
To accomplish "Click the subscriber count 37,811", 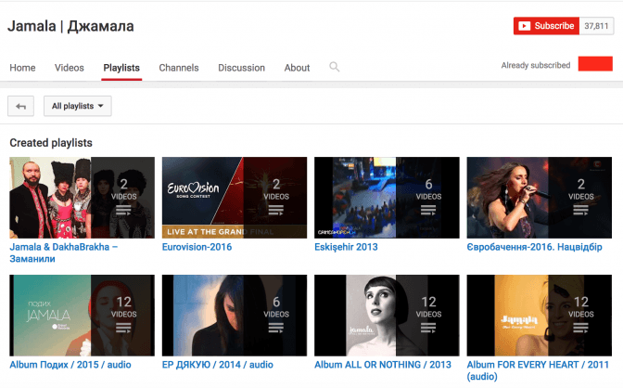I will coord(596,26).
